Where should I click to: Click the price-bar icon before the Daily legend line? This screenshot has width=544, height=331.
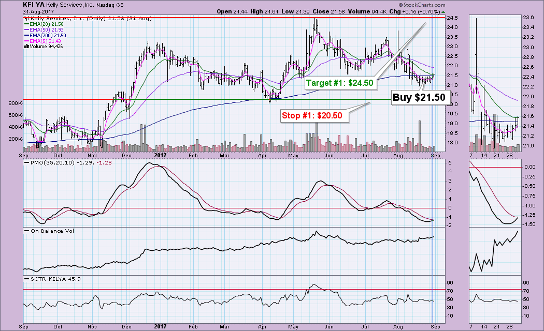click(x=27, y=18)
